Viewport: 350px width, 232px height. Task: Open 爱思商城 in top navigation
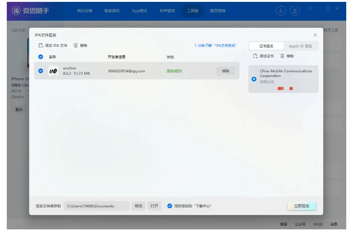pos(218,11)
